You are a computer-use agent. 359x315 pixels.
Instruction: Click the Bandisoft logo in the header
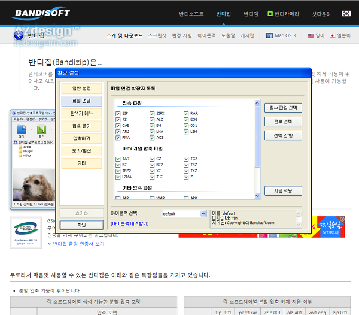(x=42, y=13)
